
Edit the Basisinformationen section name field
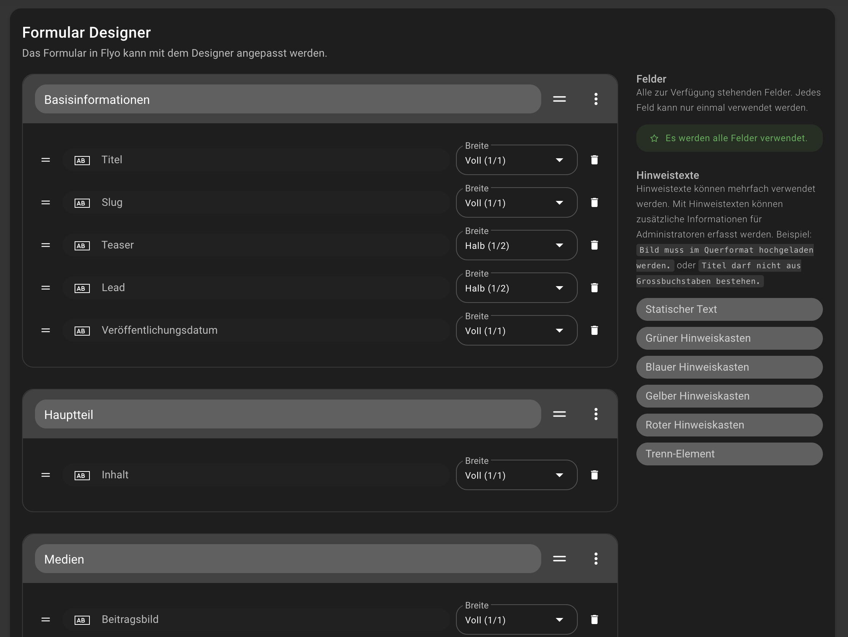(287, 99)
